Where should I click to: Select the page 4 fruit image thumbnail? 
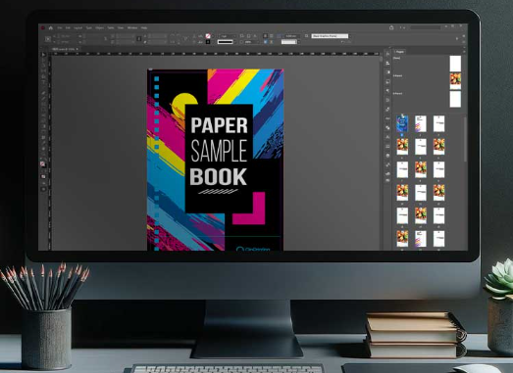coord(402,147)
